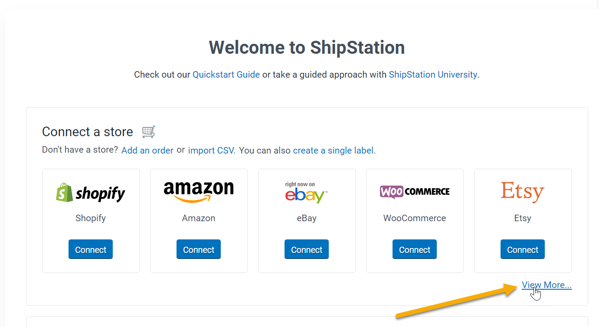Image resolution: width=599 pixels, height=327 pixels.
Task: Expand more stores with View More
Action: point(546,284)
